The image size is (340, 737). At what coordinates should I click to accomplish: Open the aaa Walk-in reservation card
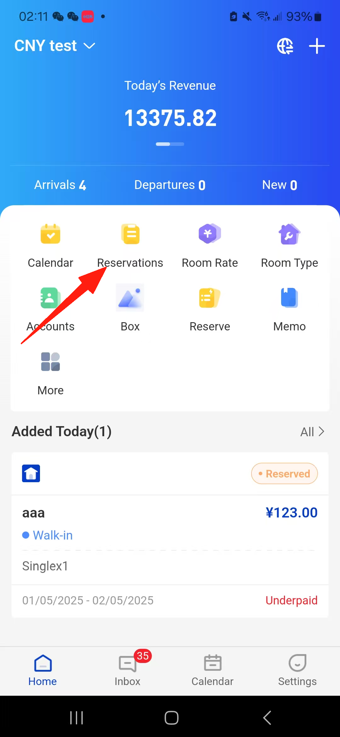point(170,535)
